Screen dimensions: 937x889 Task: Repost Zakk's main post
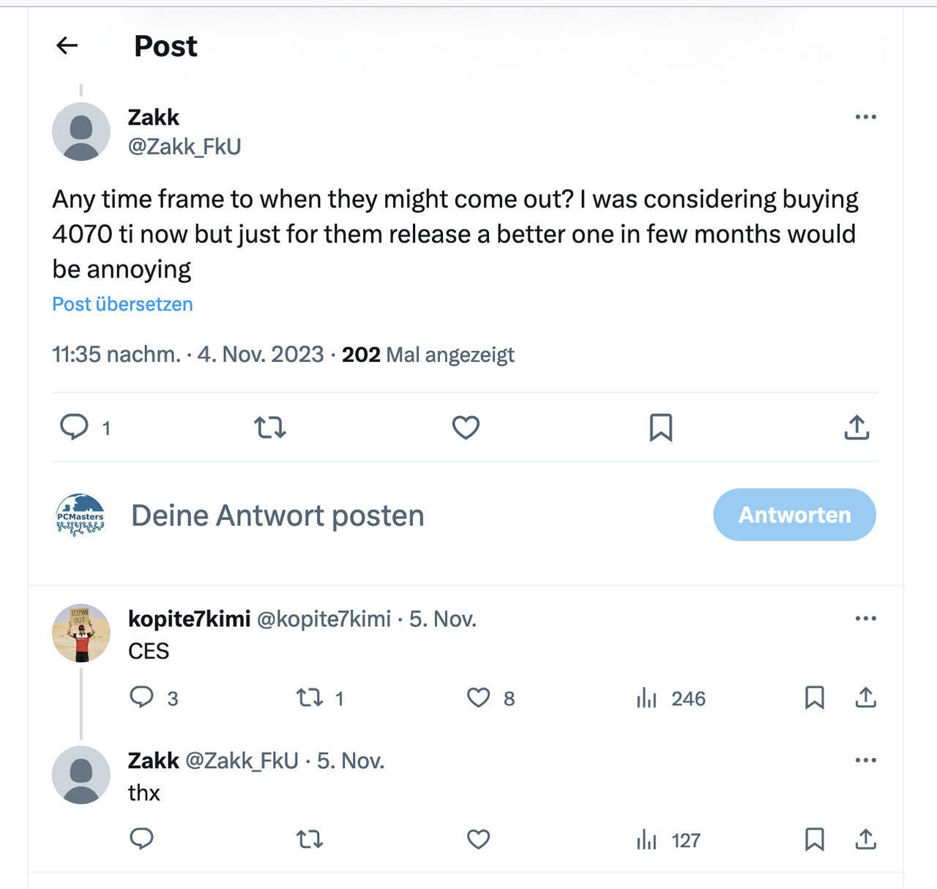269,427
